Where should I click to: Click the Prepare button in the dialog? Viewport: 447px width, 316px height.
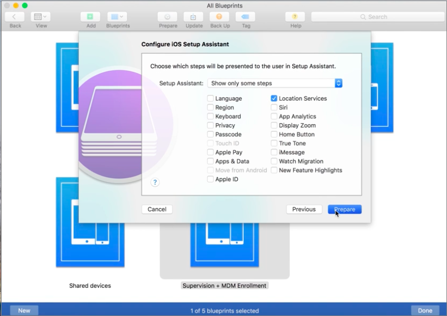(x=345, y=209)
